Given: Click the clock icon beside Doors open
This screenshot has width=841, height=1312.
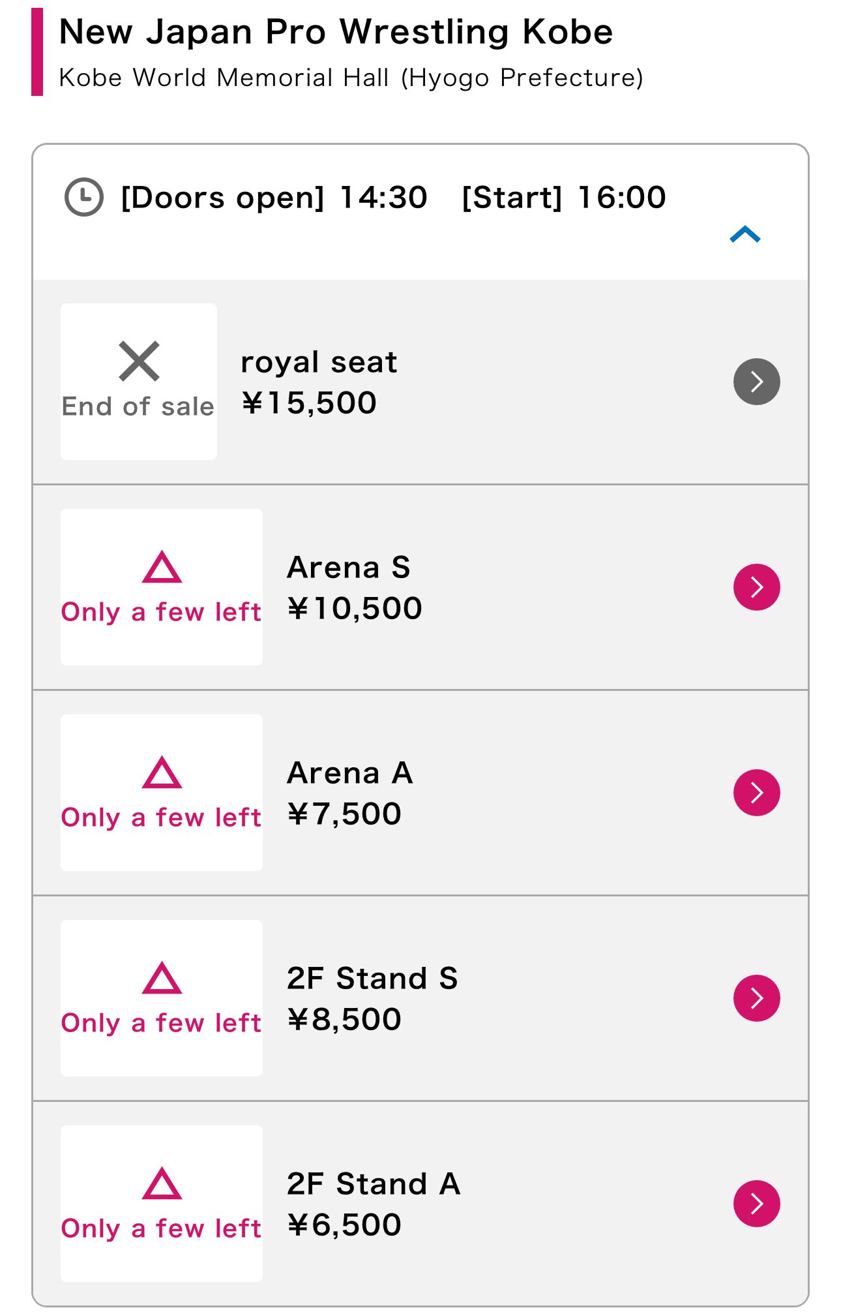Looking at the screenshot, I should click(84, 197).
